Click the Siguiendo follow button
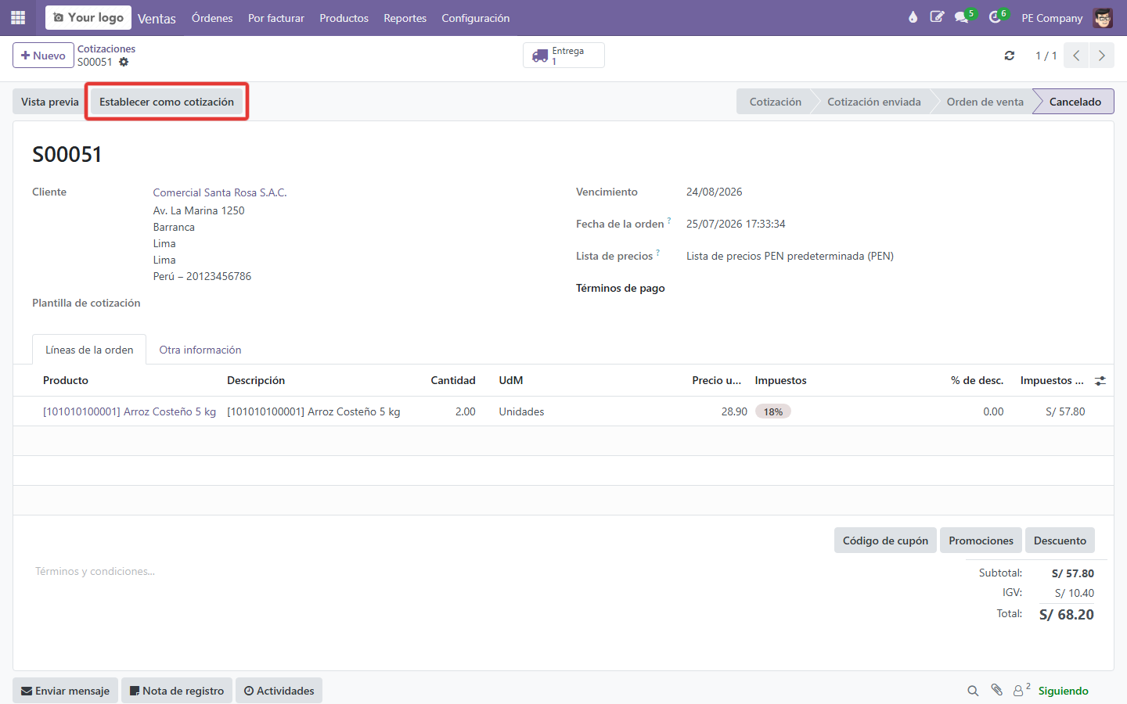 [1063, 691]
